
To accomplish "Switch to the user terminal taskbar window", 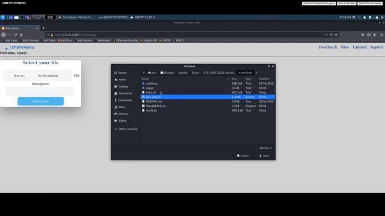I will (112, 17).
